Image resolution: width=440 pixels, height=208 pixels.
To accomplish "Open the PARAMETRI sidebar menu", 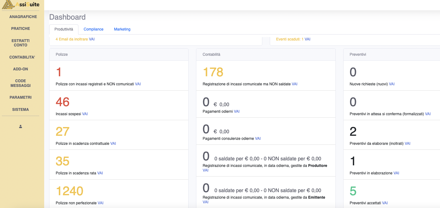I will pos(21,97).
